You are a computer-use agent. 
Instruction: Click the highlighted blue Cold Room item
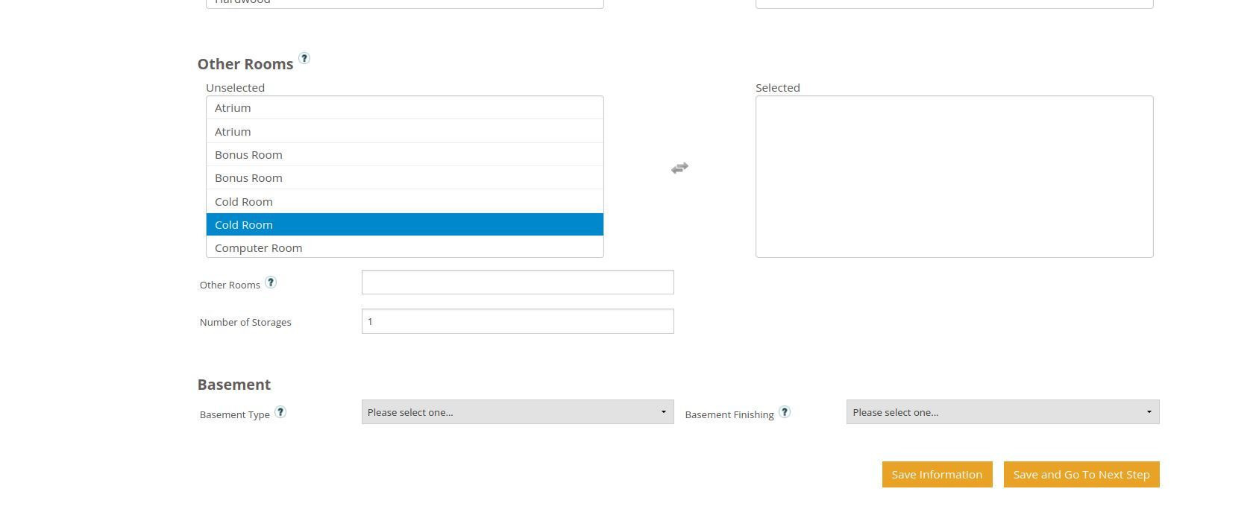click(404, 225)
